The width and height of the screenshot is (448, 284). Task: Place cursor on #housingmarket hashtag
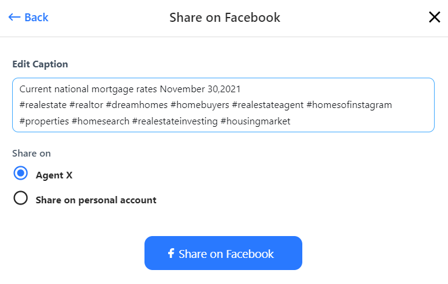256,121
